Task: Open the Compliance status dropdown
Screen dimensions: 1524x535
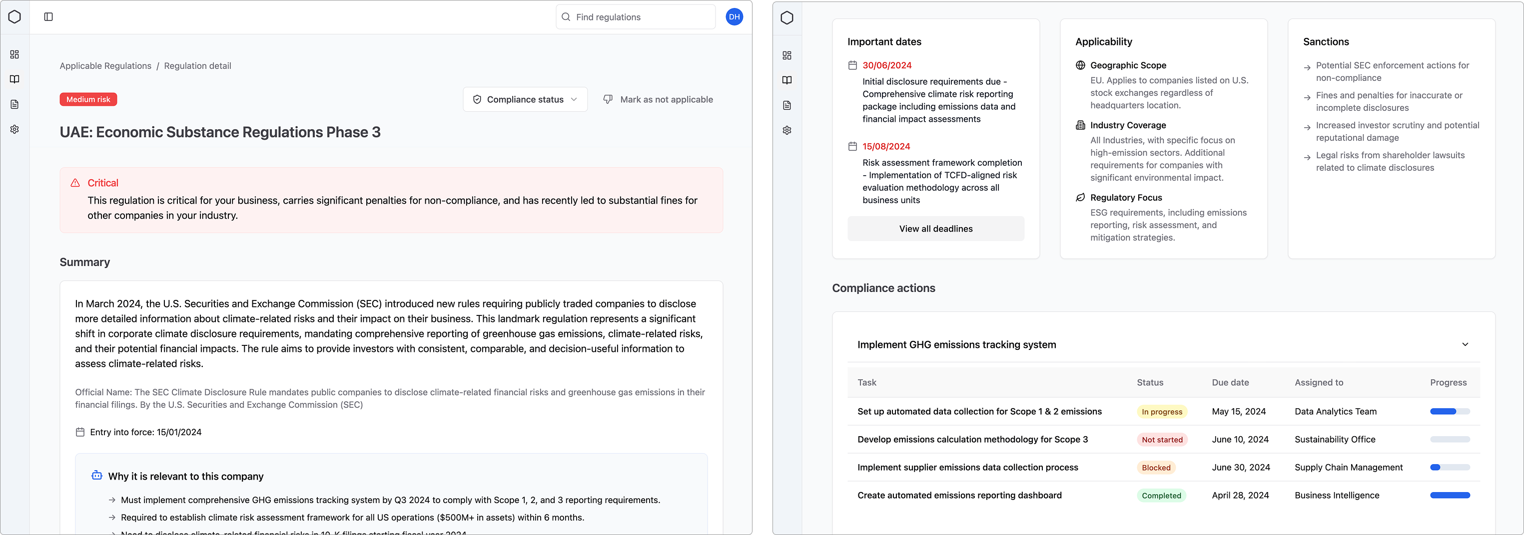Action: 525,99
